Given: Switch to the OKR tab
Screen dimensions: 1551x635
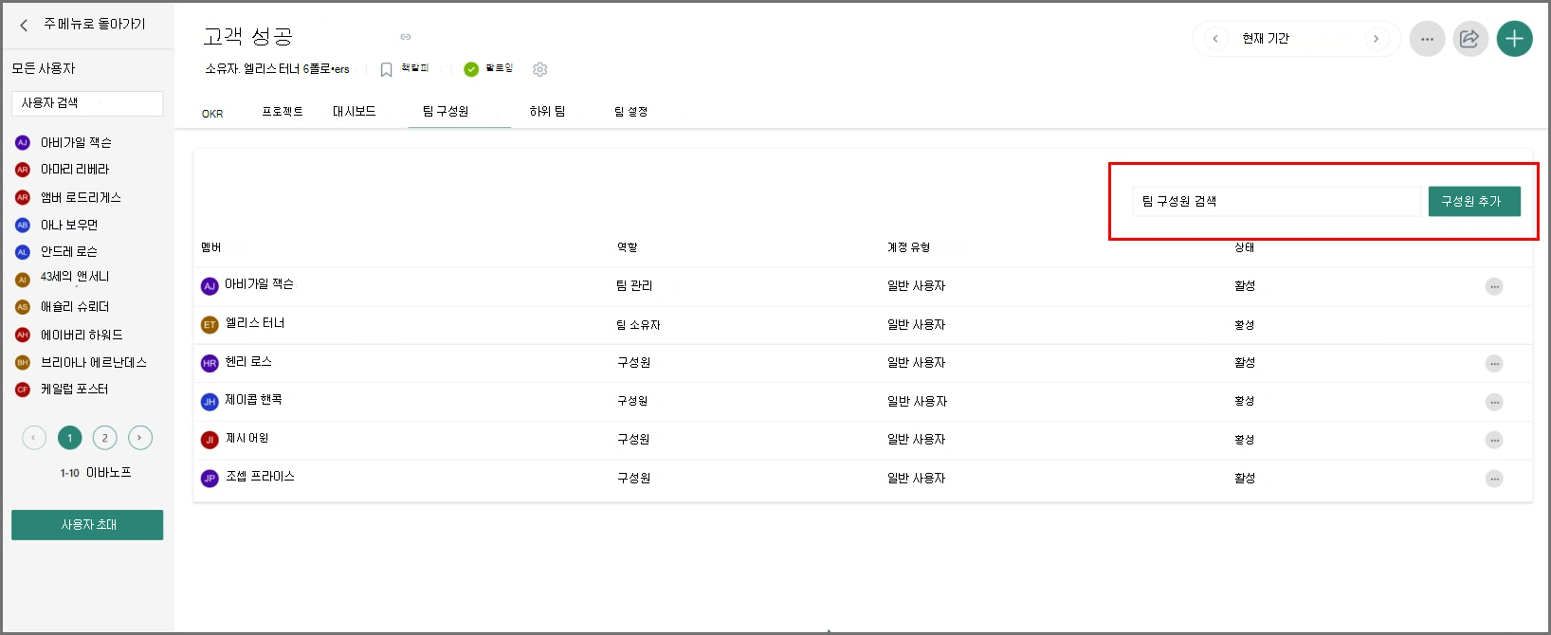Looking at the screenshot, I should [x=212, y=114].
